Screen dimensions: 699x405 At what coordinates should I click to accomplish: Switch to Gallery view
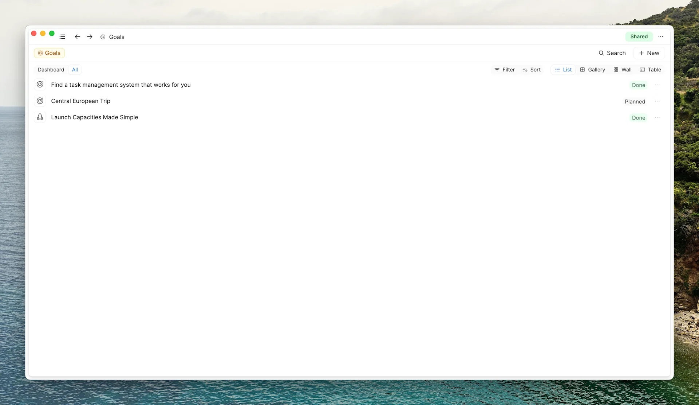click(x=592, y=70)
